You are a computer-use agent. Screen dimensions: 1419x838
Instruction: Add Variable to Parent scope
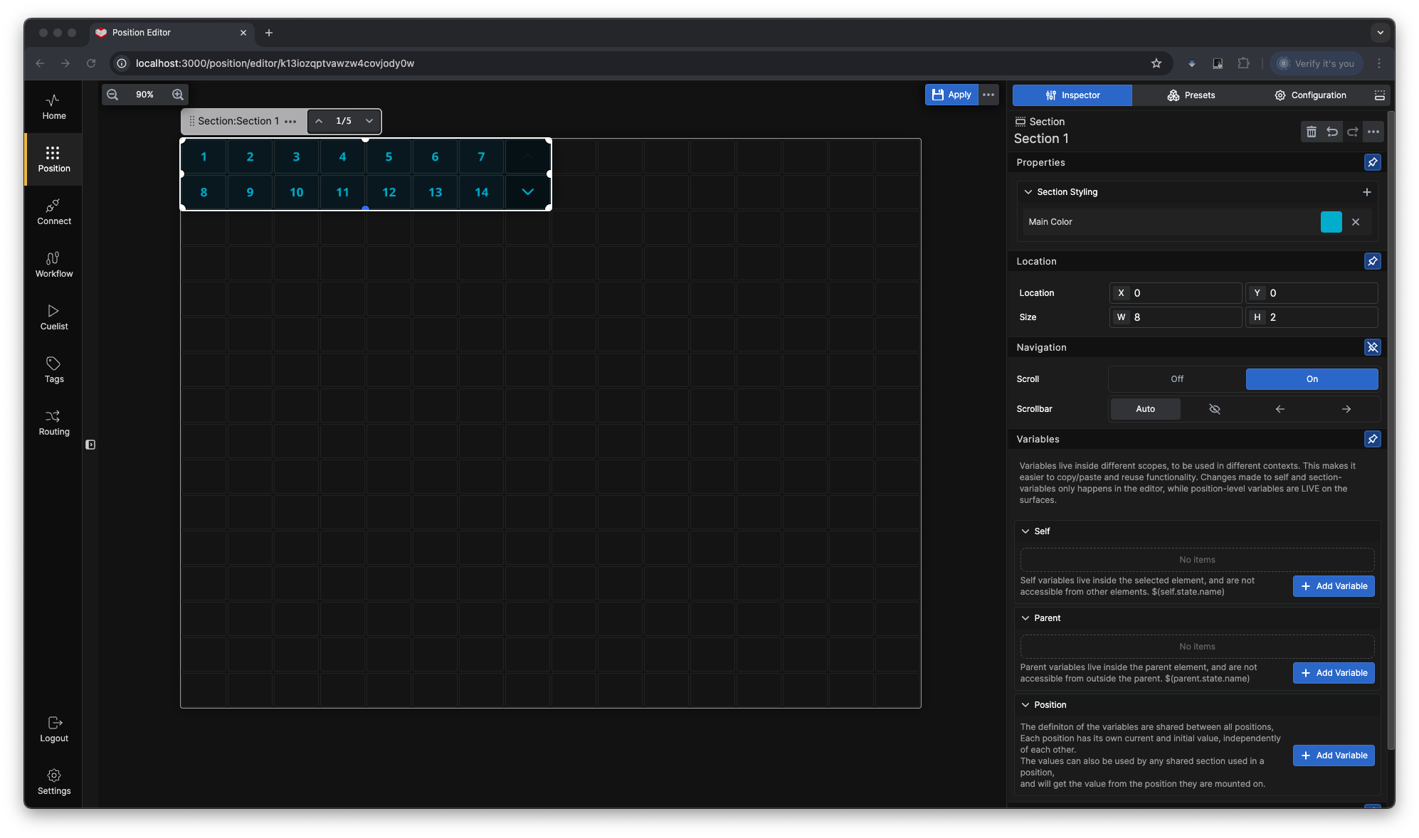click(x=1333, y=673)
